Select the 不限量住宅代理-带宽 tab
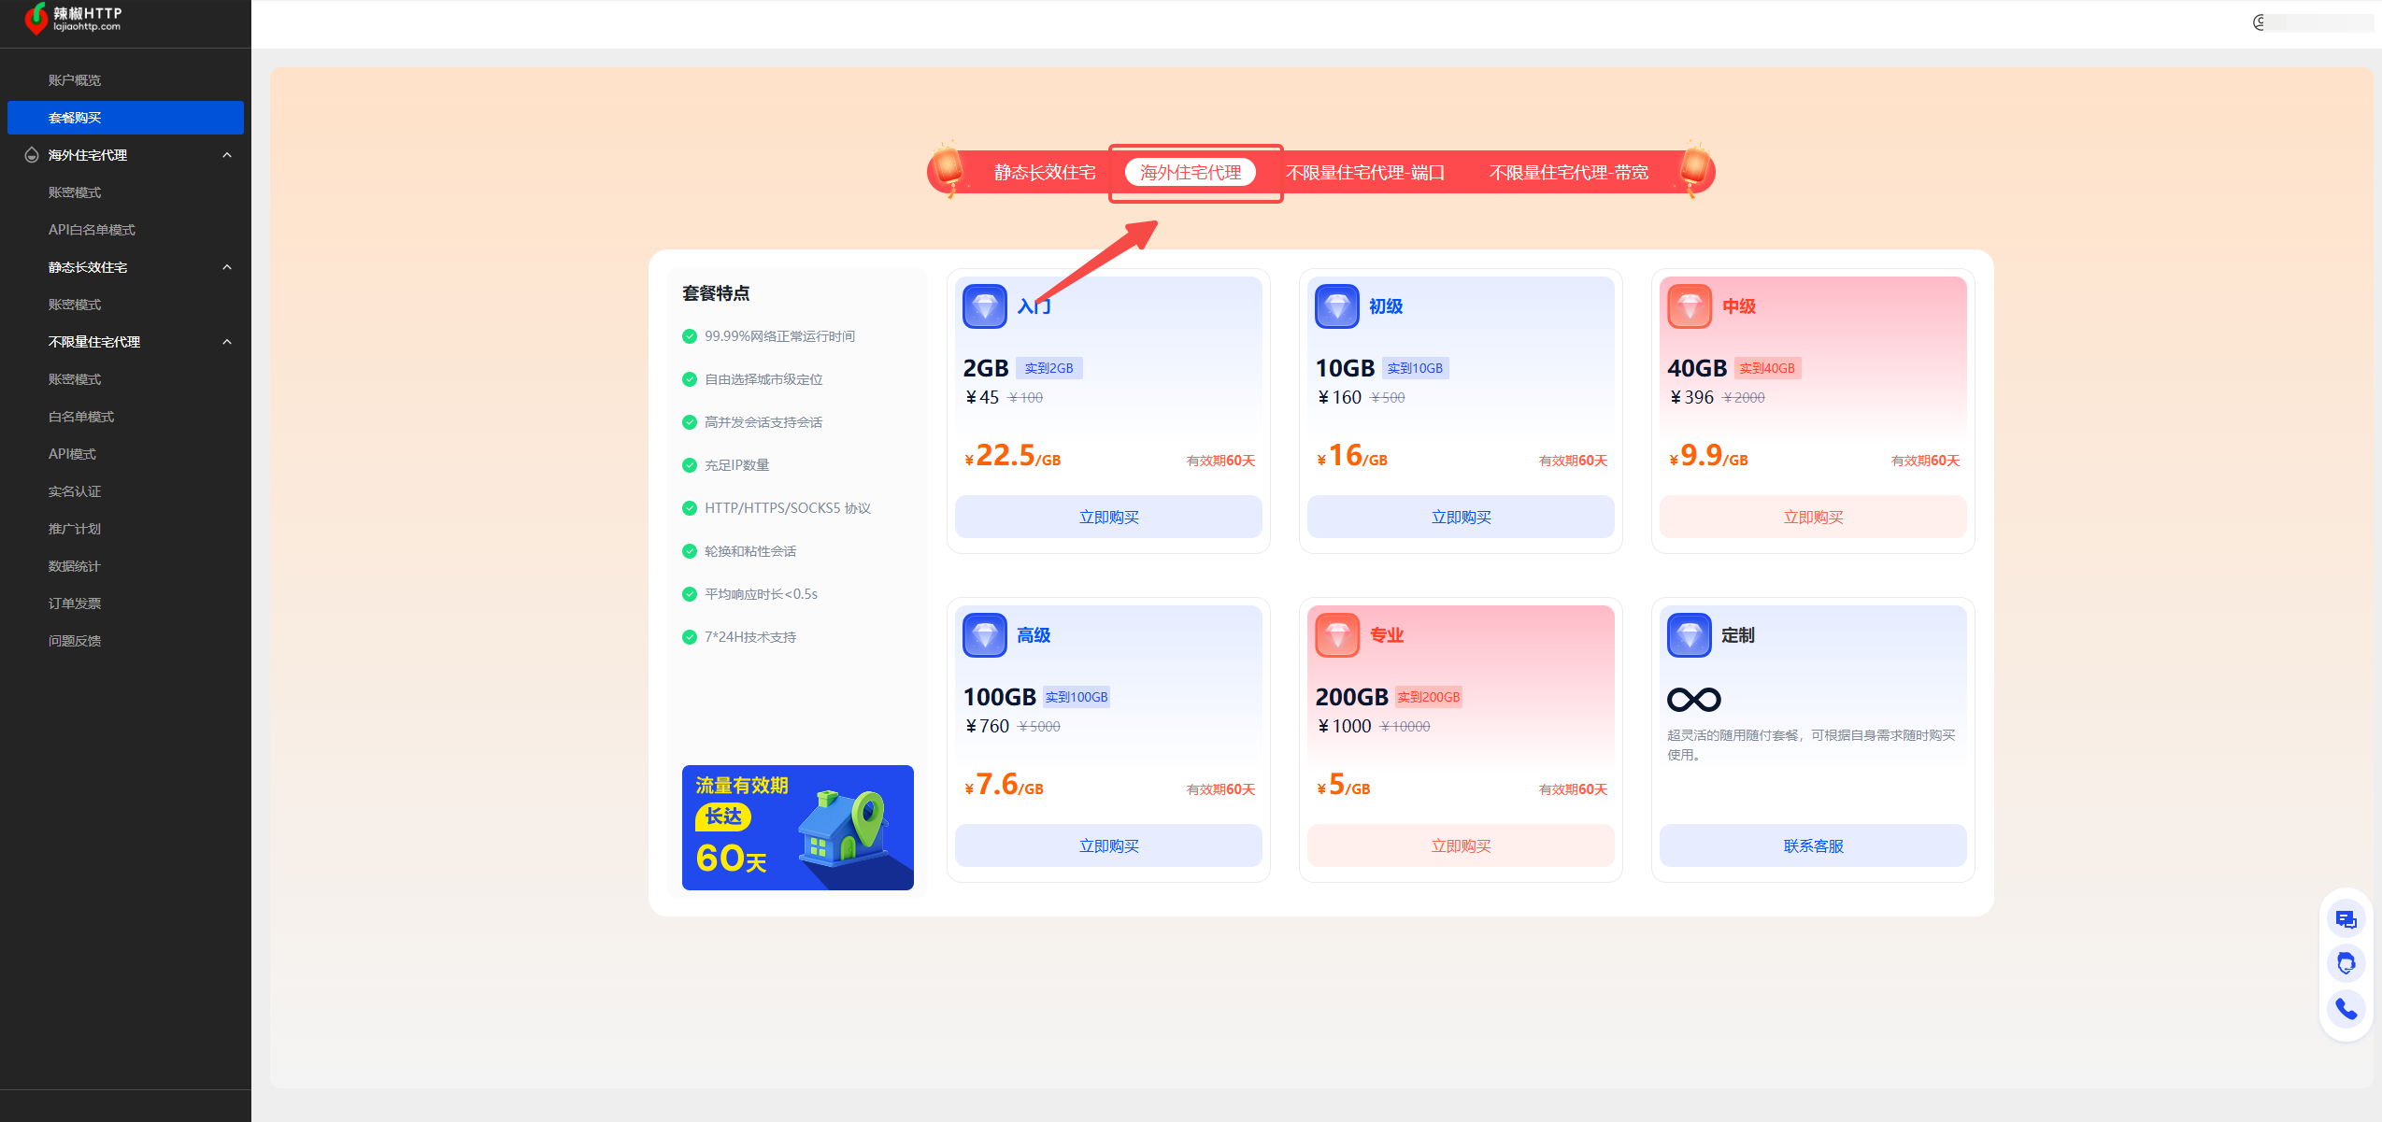 1568,173
